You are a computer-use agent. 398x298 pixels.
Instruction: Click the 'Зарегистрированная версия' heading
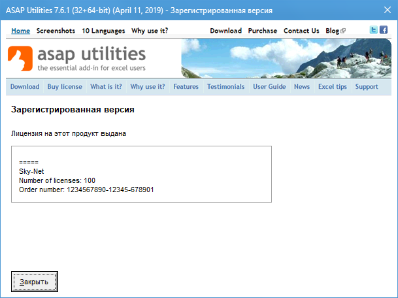tap(73, 109)
